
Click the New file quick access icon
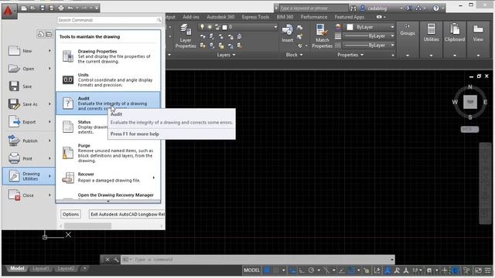pos(24,8)
